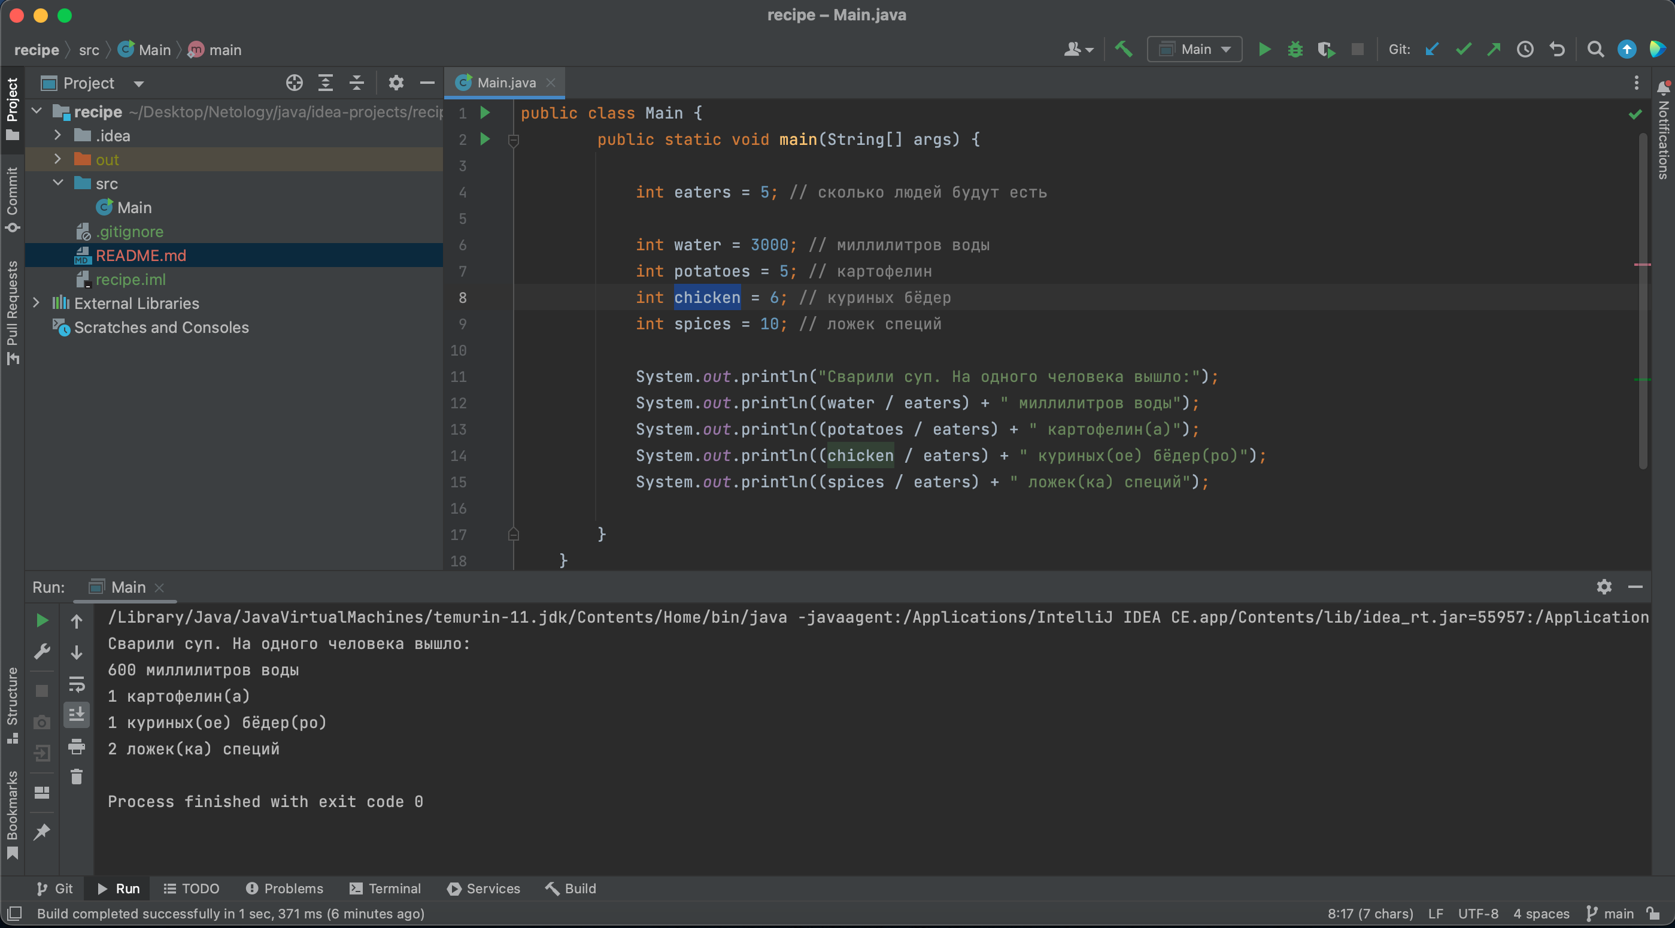
Task: Expand the out folder in project tree
Action: tap(58, 159)
